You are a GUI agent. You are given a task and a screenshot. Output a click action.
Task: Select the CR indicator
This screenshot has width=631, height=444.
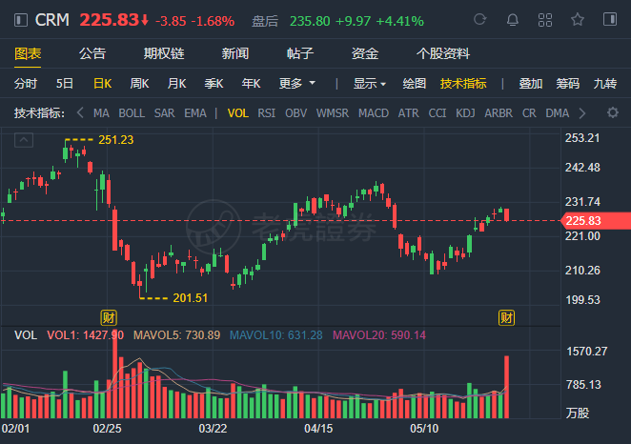tap(529, 113)
